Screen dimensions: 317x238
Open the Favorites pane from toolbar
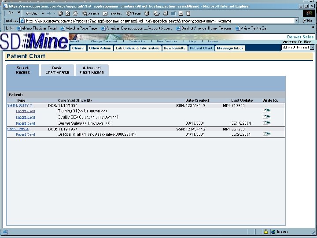coord(112,14)
